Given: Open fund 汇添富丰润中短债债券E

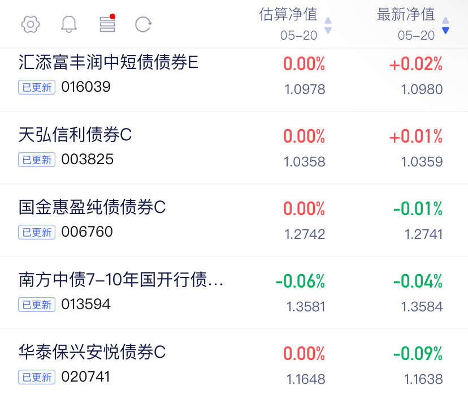Looking at the screenshot, I should point(234,80).
